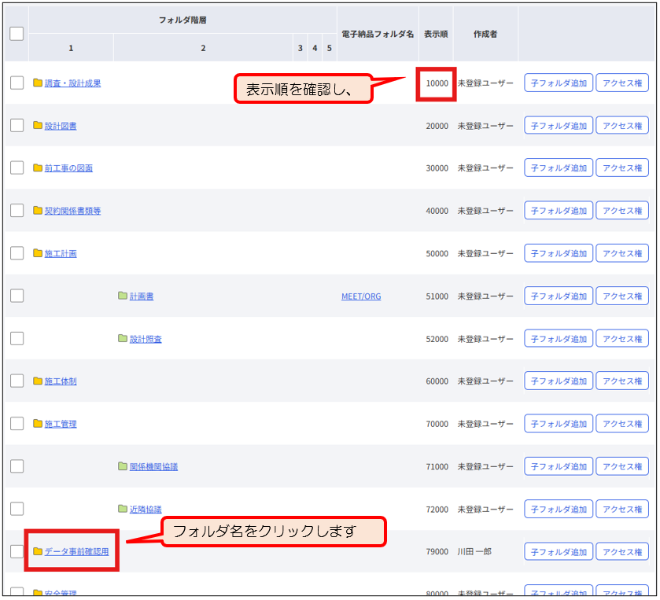This screenshot has width=660, height=600.
Task: Add a child folder under 計画書
Action: point(559,296)
